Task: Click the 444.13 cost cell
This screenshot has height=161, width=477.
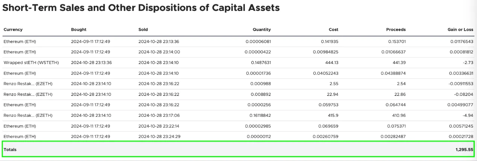Action: (331, 63)
